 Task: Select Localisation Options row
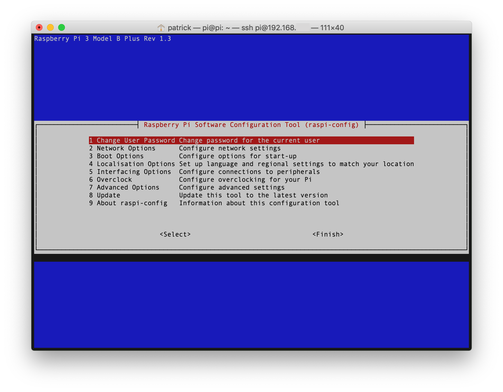[251, 164]
